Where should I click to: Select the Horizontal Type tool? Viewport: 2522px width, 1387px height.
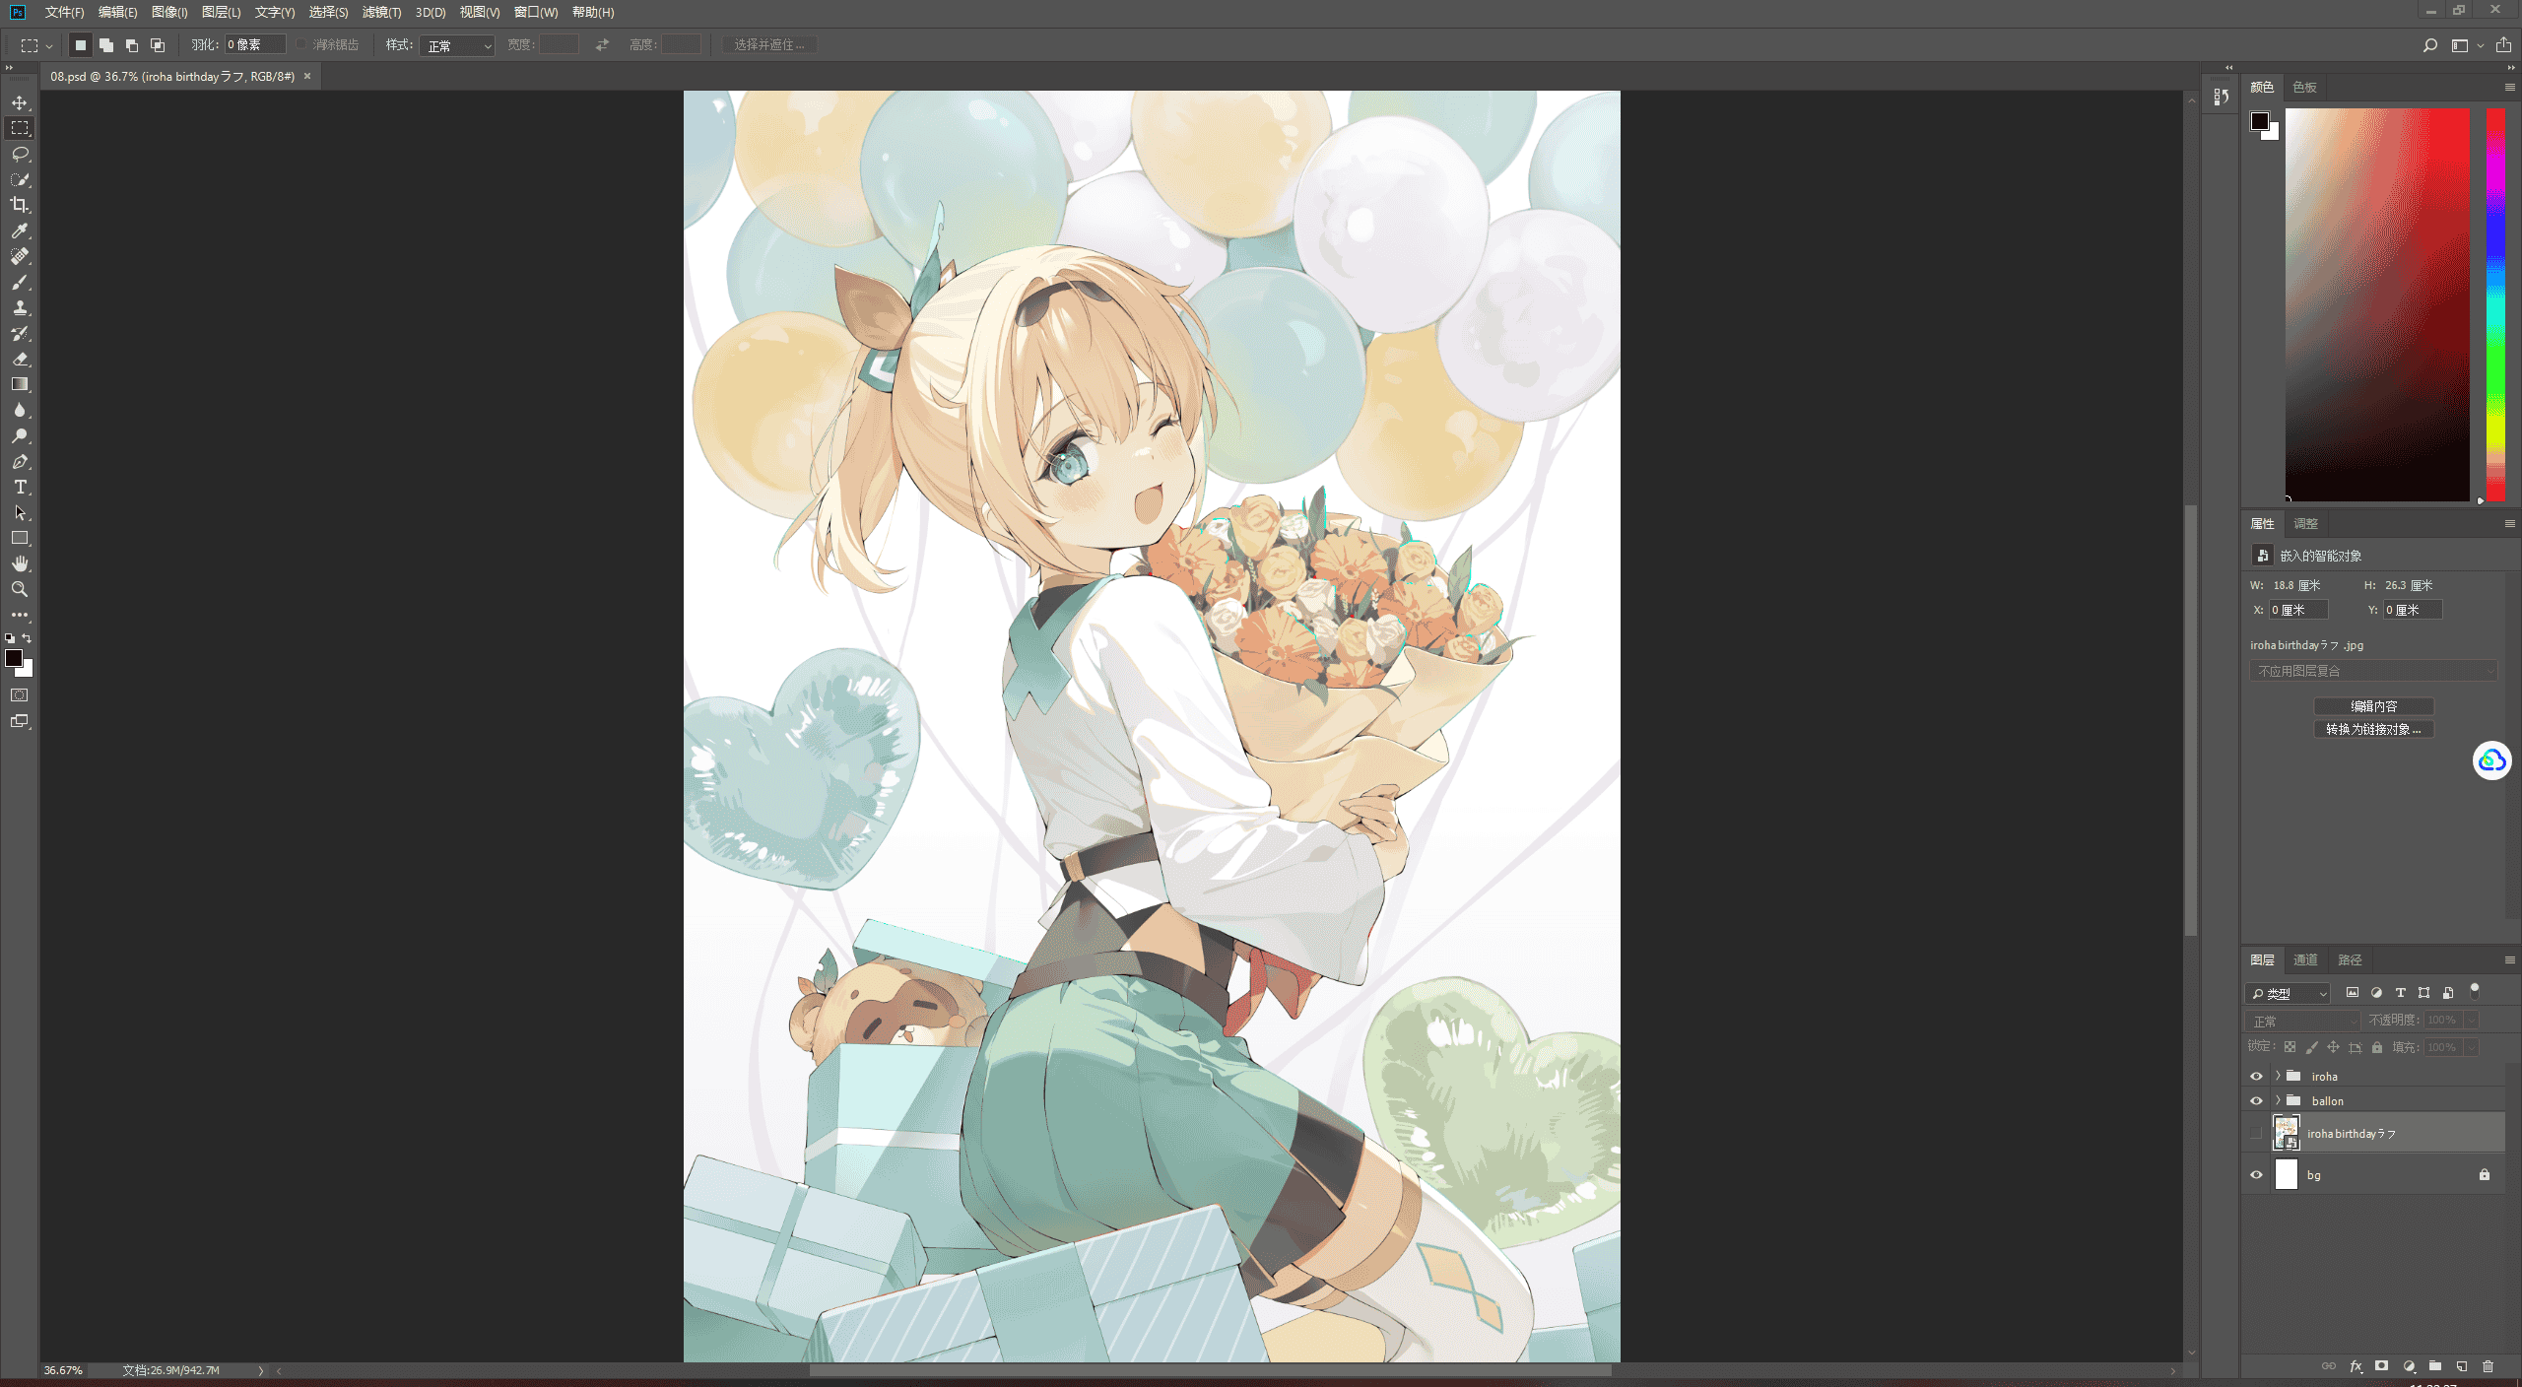click(20, 487)
